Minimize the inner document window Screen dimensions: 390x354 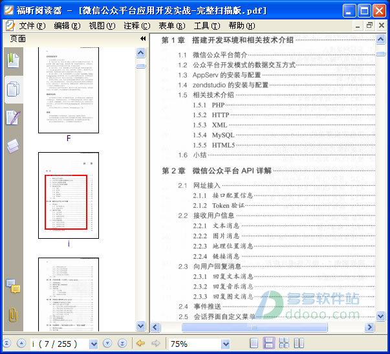point(358,26)
